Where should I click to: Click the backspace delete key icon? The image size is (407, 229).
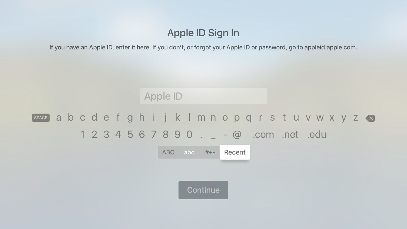(x=370, y=118)
